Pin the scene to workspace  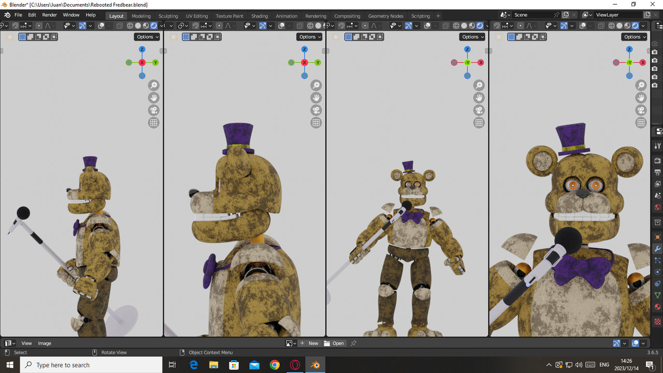[x=556, y=15]
